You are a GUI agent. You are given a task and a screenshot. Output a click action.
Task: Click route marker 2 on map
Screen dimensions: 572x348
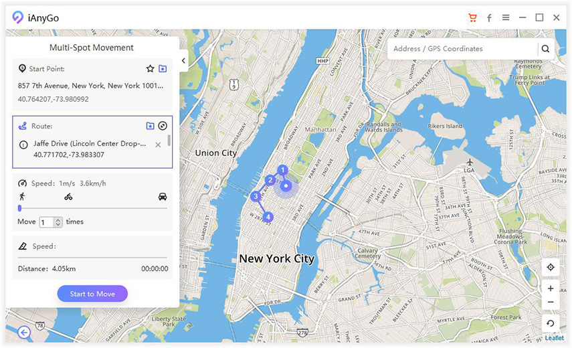pos(270,180)
